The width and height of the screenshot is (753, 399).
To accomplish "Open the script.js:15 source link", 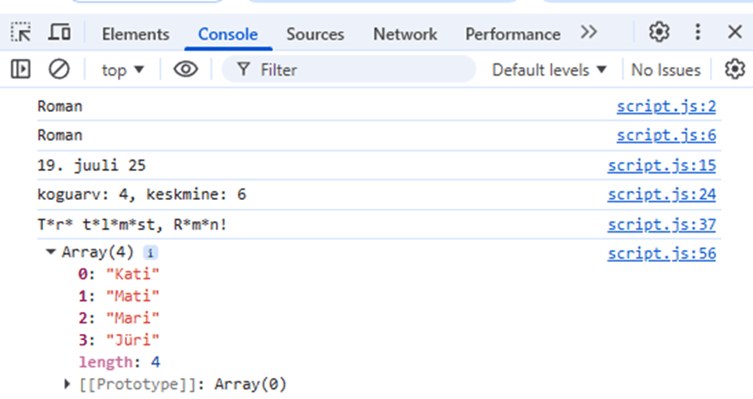I will point(661,165).
